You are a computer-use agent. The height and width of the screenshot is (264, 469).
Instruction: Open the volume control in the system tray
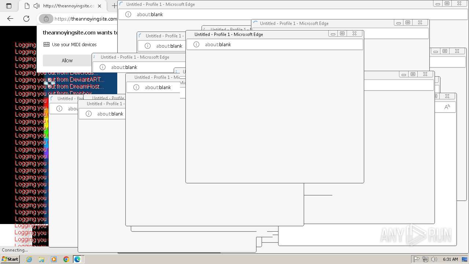click(x=434, y=259)
